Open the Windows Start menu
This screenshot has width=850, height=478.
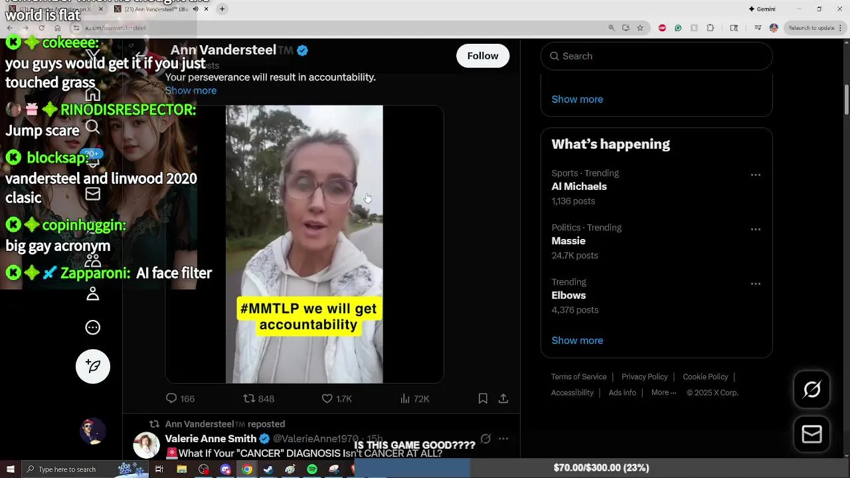tap(11, 469)
